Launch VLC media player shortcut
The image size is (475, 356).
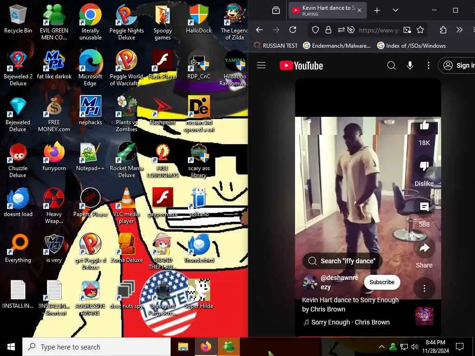click(x=127, y=206)
